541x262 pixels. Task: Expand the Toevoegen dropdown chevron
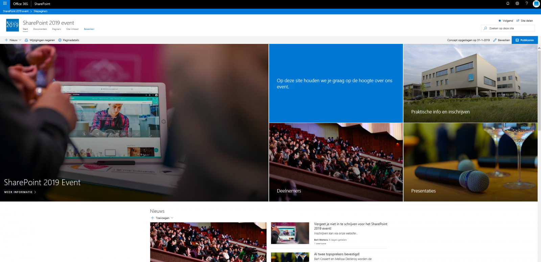172,218
